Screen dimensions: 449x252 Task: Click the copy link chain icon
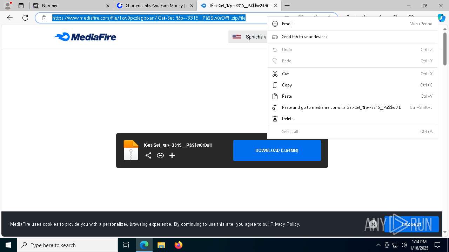tap(160, 155)
